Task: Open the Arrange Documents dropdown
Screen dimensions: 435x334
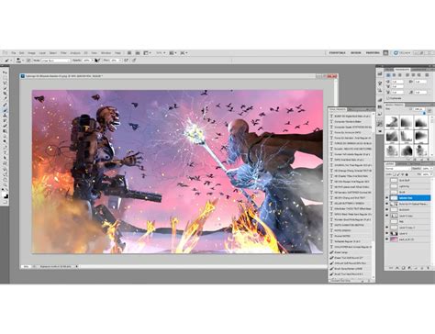Action: [x=173, y=53]
